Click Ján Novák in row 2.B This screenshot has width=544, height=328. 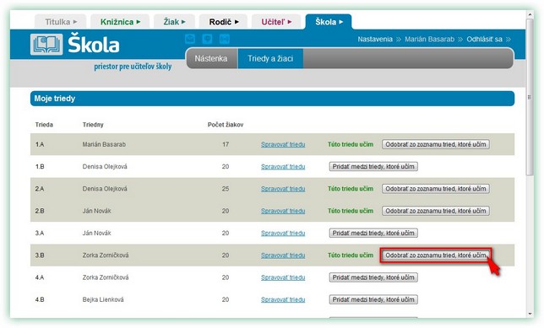click(x=97, y=211)
